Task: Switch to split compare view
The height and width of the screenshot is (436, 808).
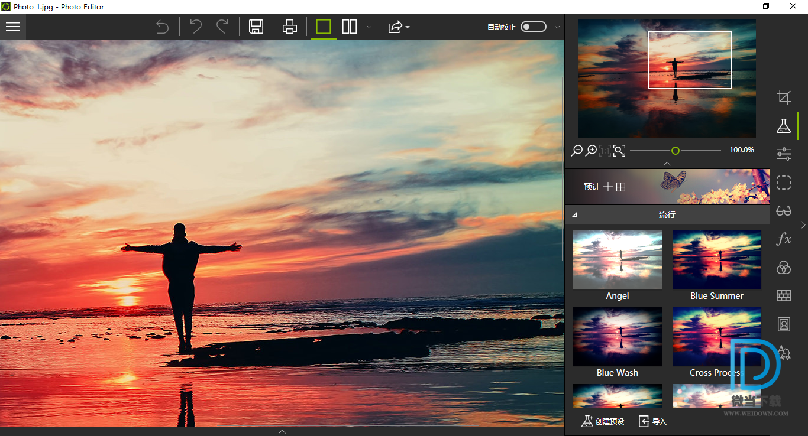Action: 350,27
